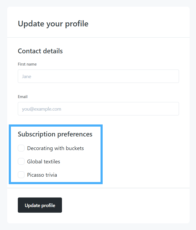The image size is (196, 230).
Task: Click the Decorating with buckets label text
Action: click(55, 148)
